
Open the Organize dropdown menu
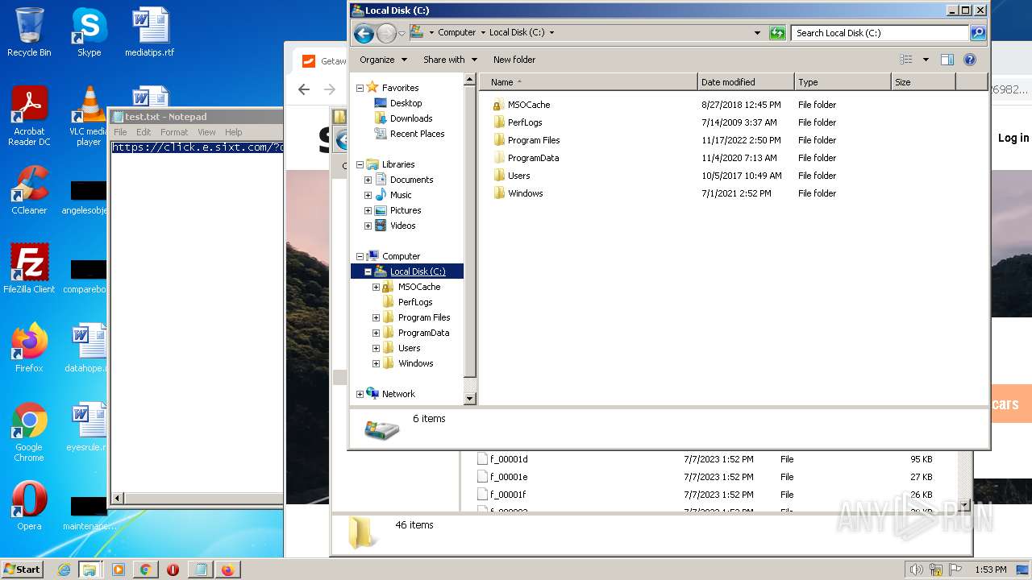[x=384, y=60]
